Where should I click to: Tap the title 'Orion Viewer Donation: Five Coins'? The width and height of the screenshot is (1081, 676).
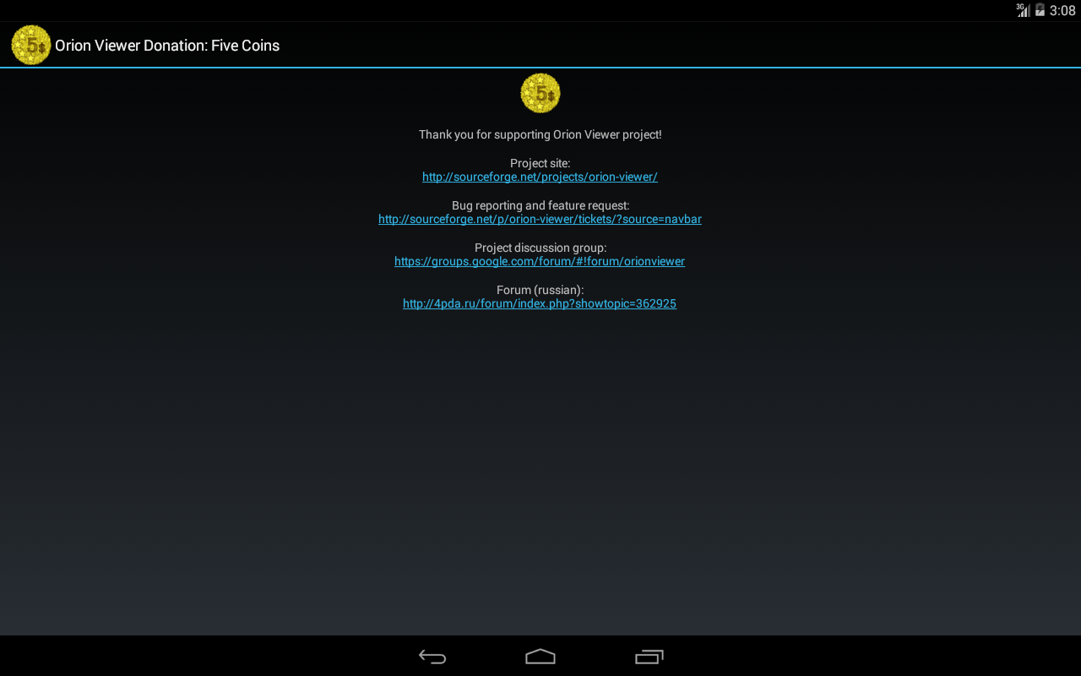tap(167, 46)
